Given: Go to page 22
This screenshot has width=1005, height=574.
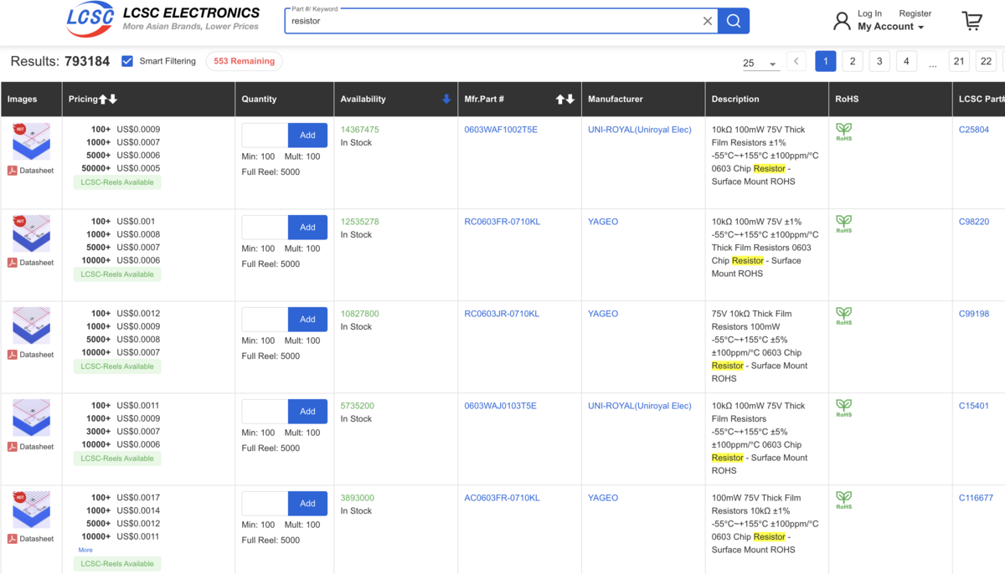Looking at the screenshot, I should pyautogui.click(x=986, y=61).
